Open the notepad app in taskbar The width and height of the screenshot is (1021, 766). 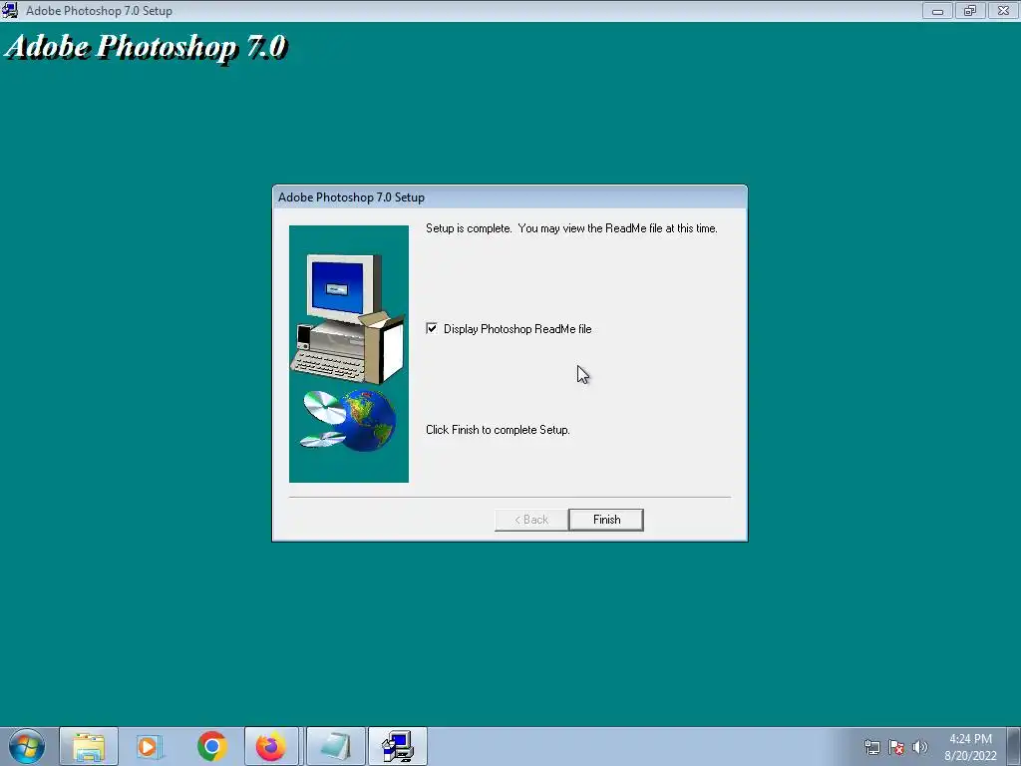(335, 746)
